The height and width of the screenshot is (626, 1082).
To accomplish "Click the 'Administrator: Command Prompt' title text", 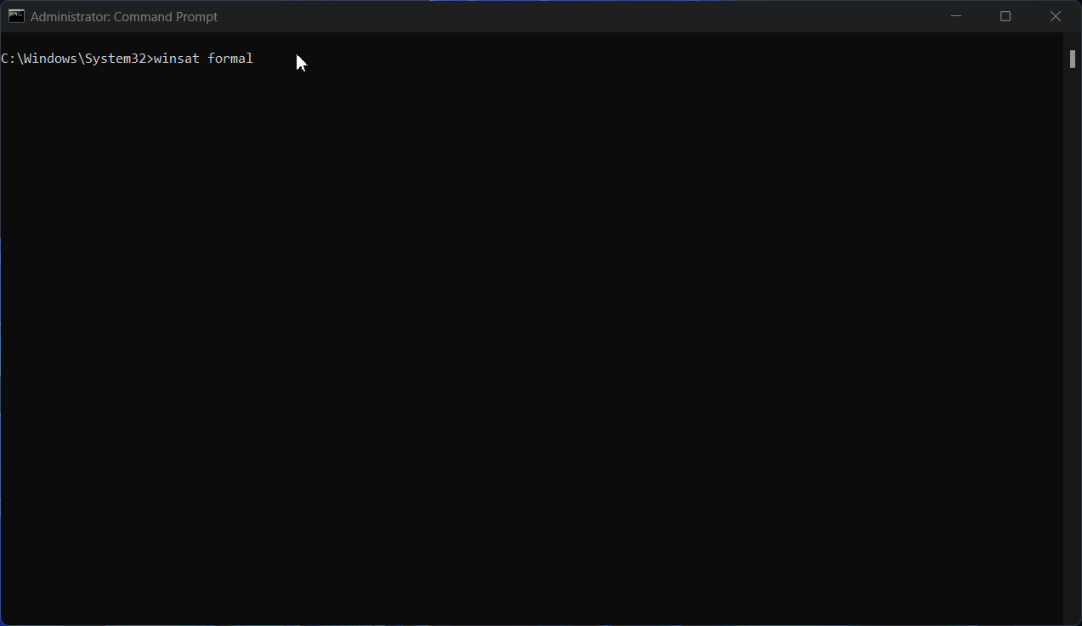I will pos(124,16).
